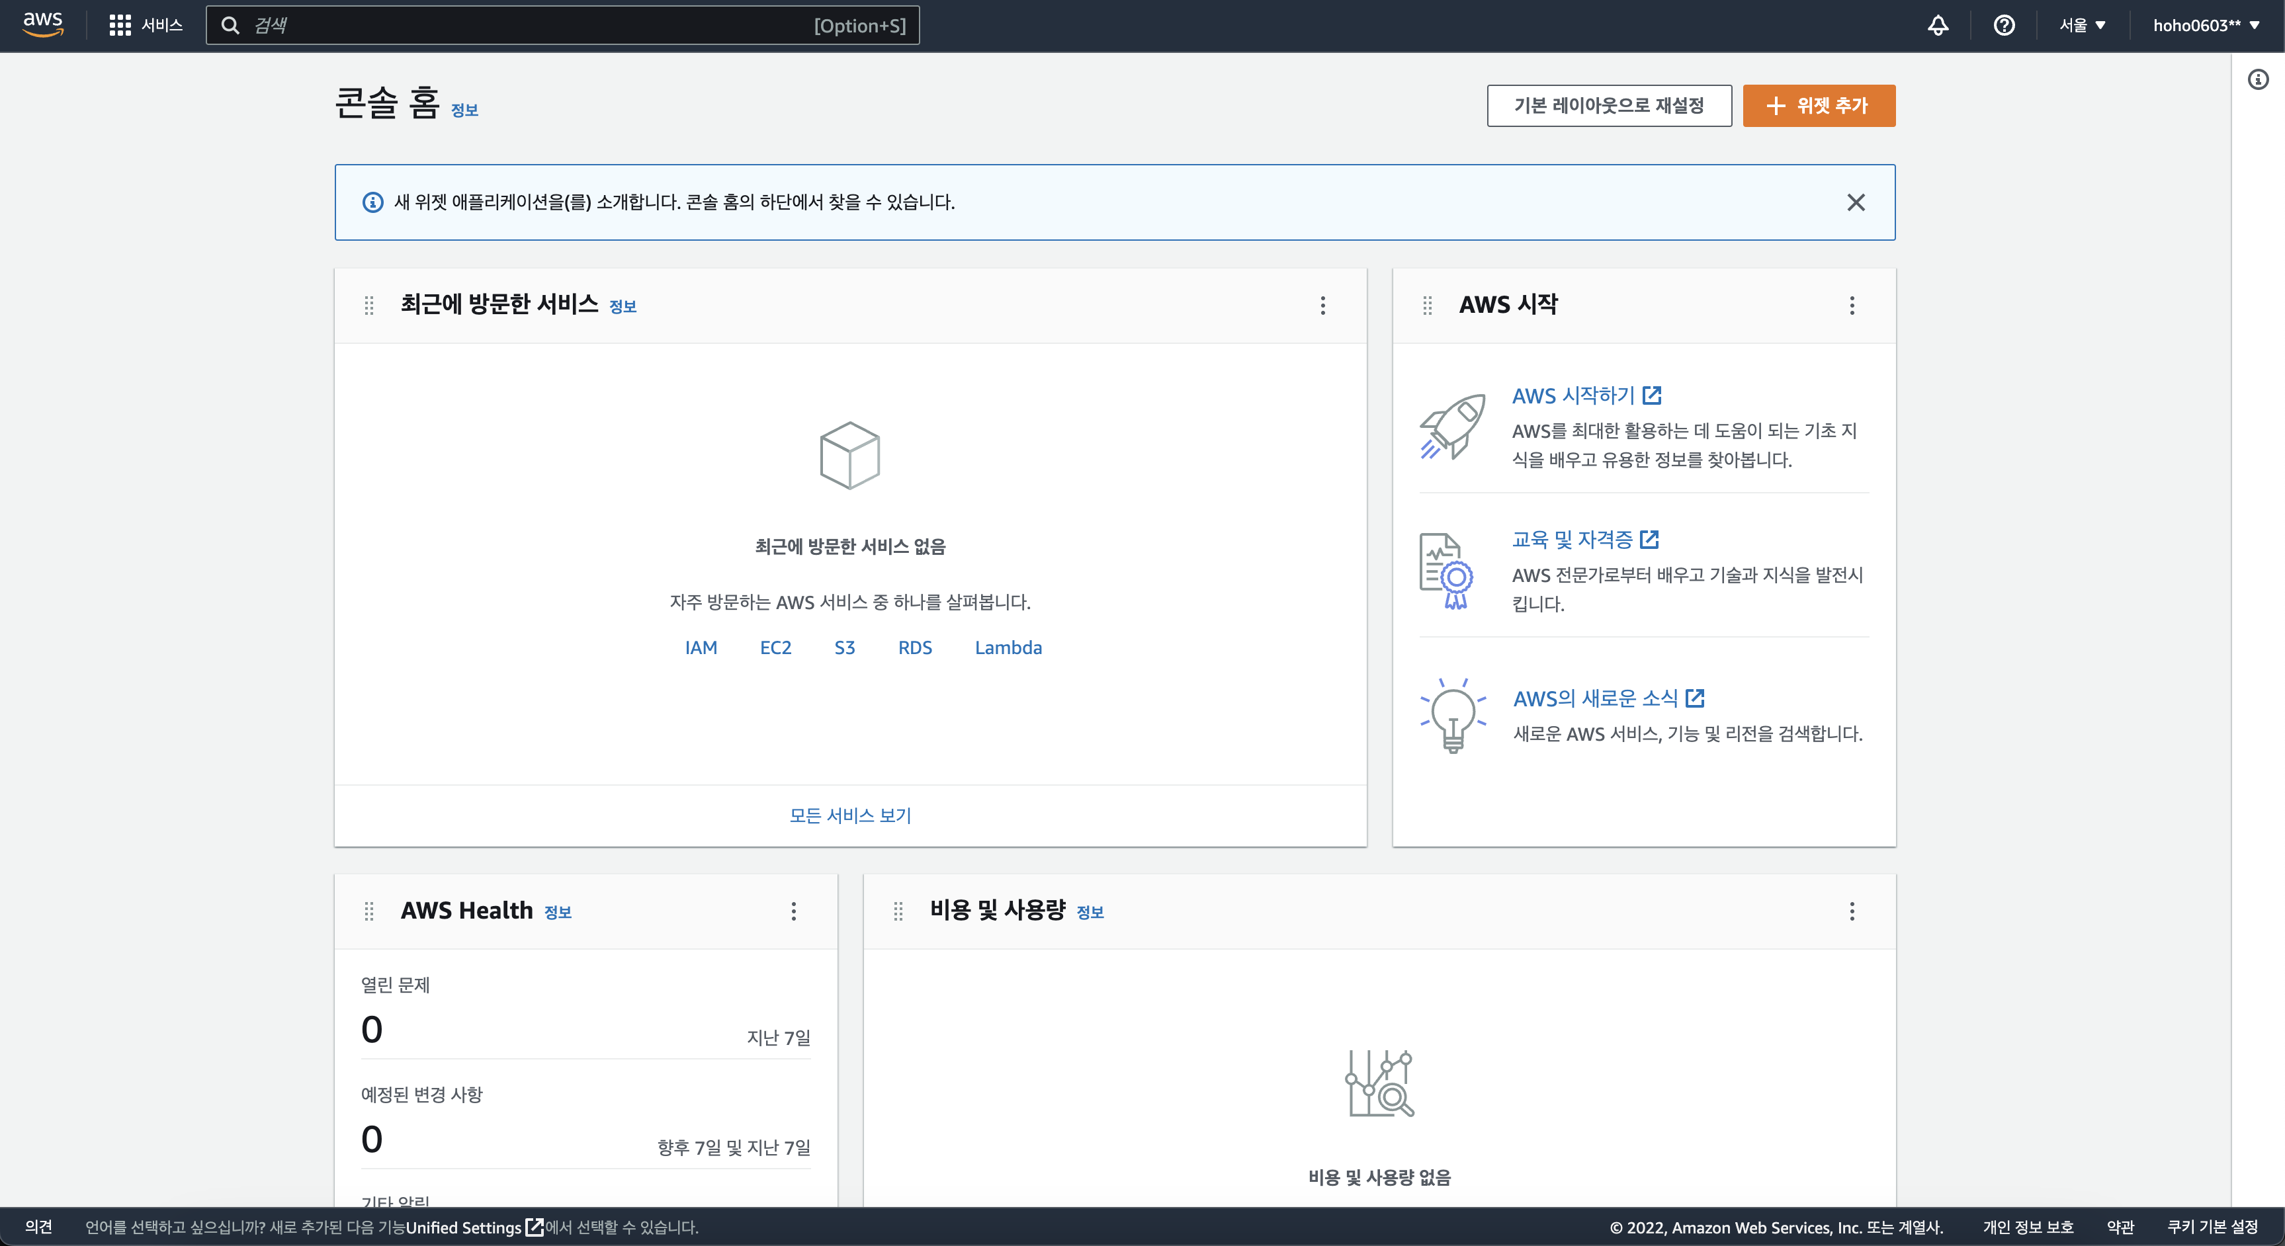Open the 최근에 방문한 서비스 widget options menu
The image size is (2285, 1246).
1322,305
